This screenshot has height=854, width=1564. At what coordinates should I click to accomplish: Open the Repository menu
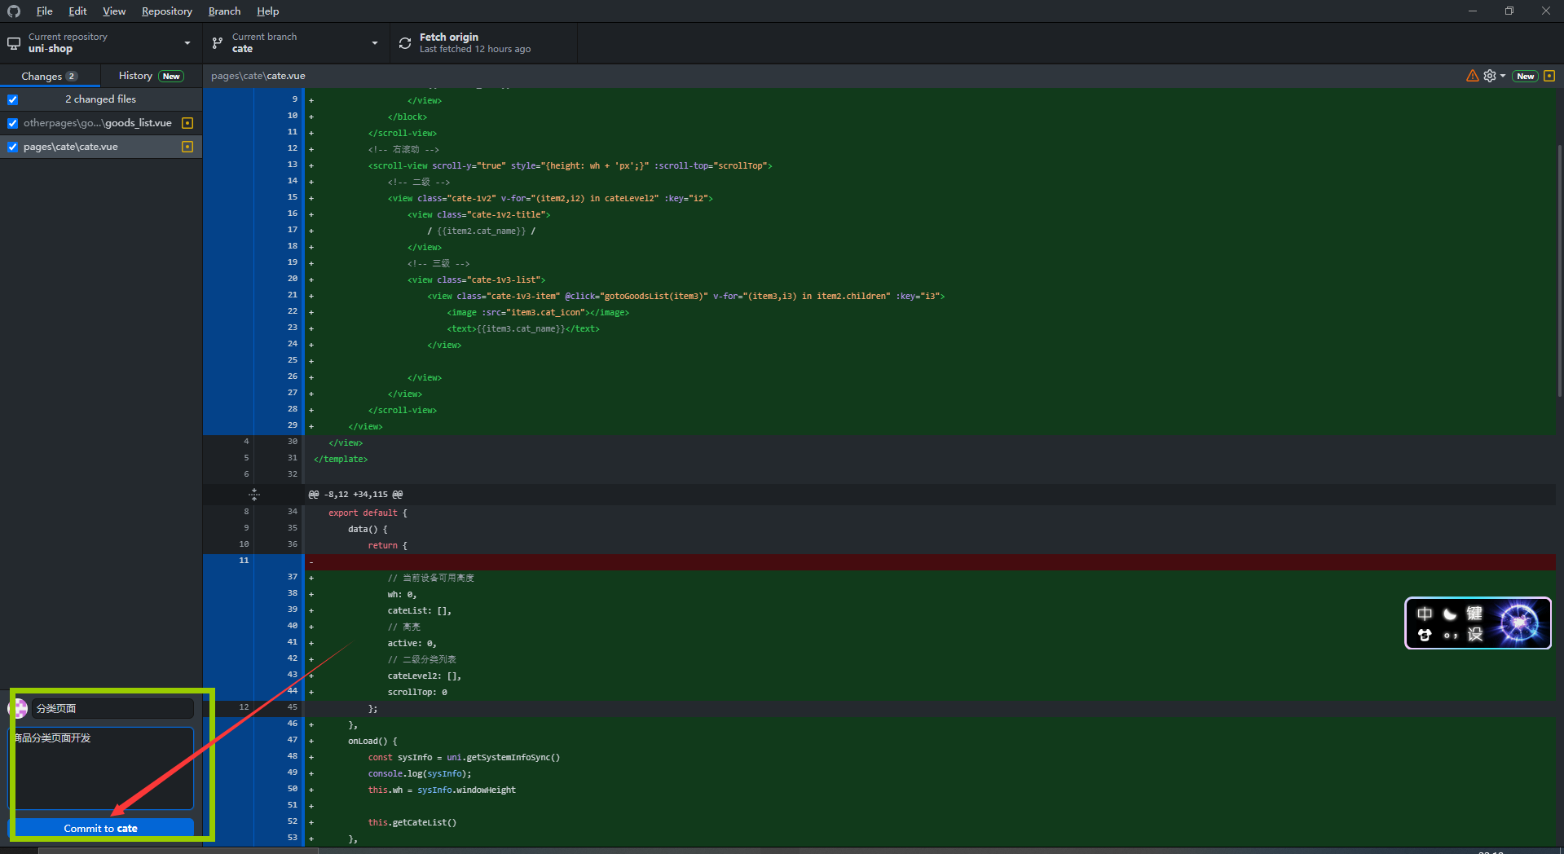point(167,11)
